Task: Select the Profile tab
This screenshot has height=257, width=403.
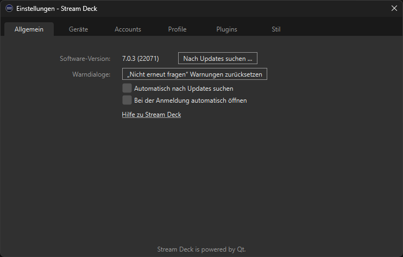Action: coord(177,29)
